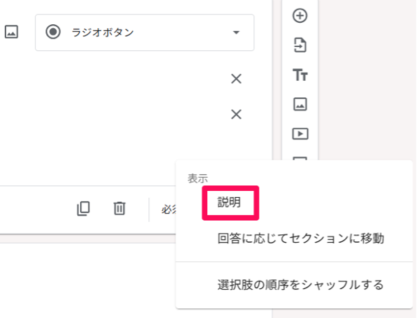Enable 選択肢の順序をシャッフルする option
This screenshot has height=318, width=417.
pos(300,285)
